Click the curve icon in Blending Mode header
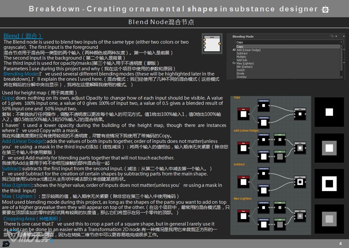Screen dimensions: 349x248 [332, 36]
